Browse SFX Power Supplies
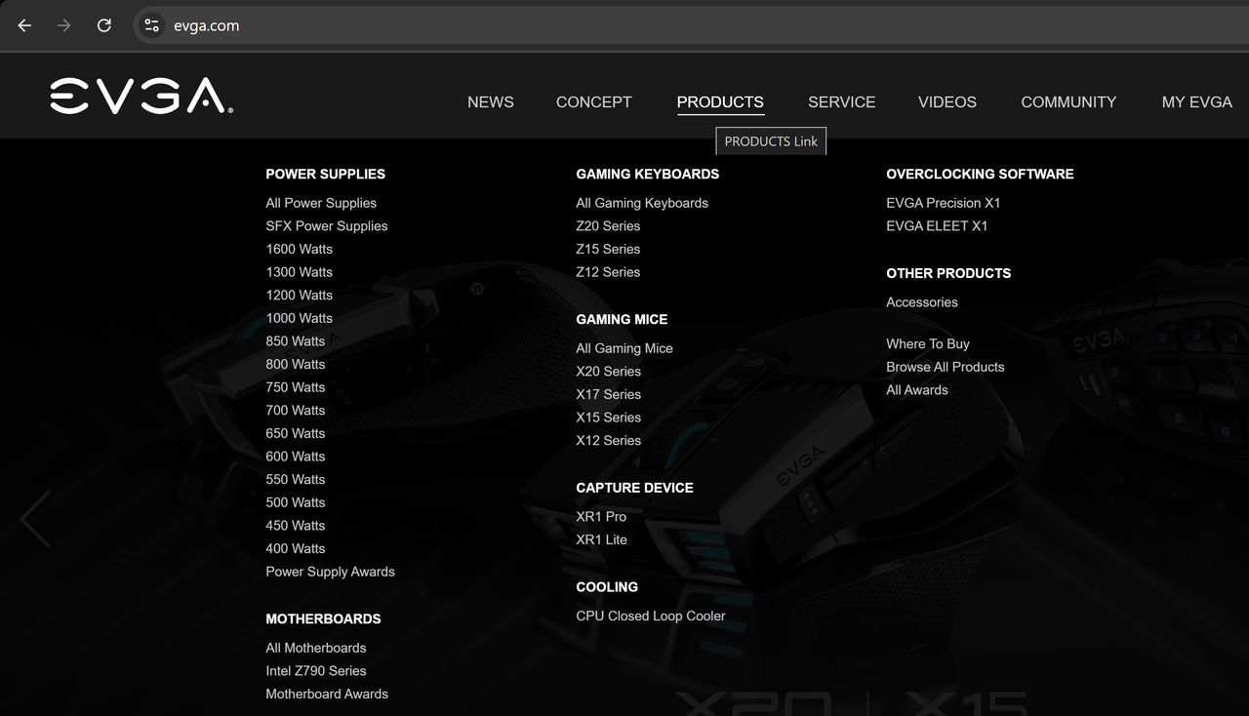1249x716 pixels. point(327,226)
